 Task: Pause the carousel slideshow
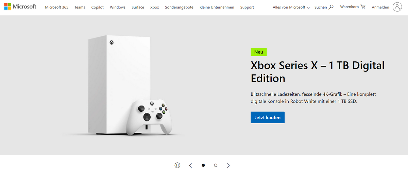[x=177, y=165]
